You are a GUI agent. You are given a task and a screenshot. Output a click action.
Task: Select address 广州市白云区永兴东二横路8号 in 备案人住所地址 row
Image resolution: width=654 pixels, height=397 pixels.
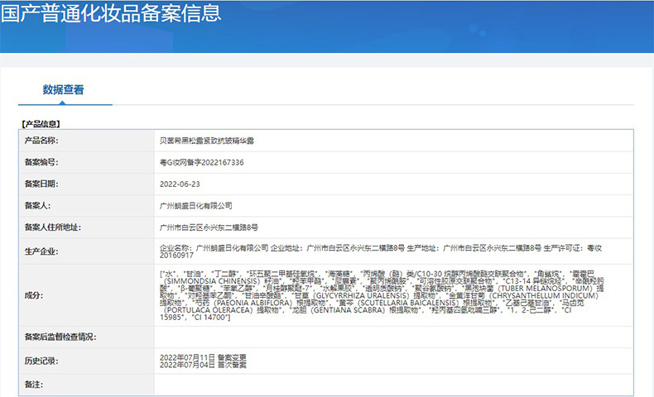(209, 227)
